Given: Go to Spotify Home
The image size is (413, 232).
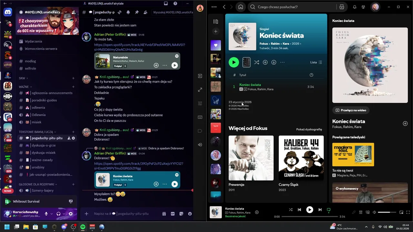Looking at the screenshot, I should [240, 7].
